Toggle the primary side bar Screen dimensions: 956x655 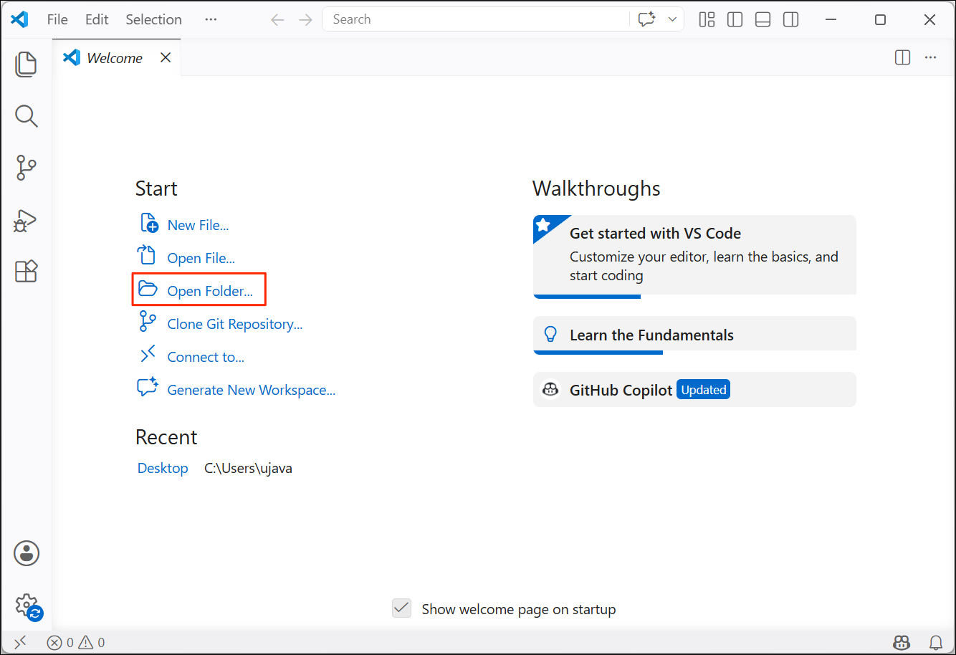tap(735, 19)
